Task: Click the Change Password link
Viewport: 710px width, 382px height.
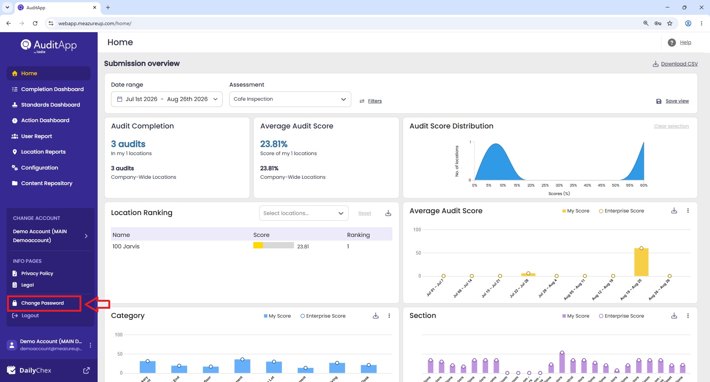Action: [43, 303]
